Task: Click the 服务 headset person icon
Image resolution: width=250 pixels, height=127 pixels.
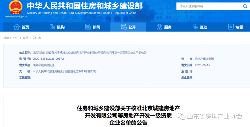Action: pos(159,27)
